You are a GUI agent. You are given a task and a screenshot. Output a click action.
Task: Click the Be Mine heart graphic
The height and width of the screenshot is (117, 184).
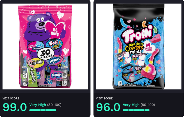[55, 30]
